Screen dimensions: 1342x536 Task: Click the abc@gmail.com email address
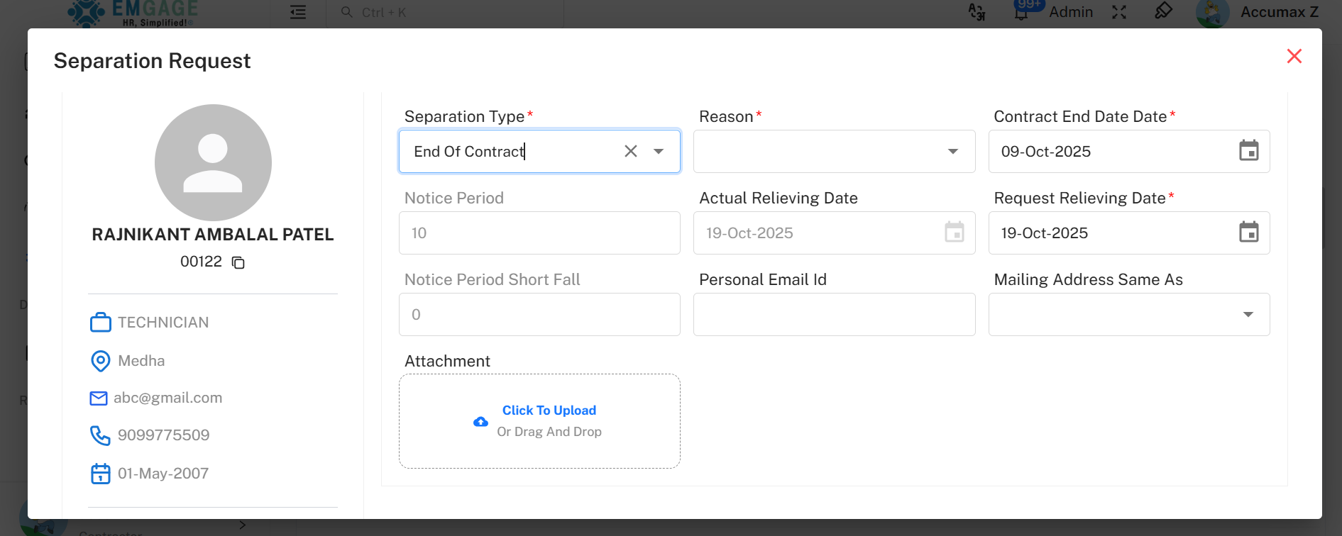point(167,398)
